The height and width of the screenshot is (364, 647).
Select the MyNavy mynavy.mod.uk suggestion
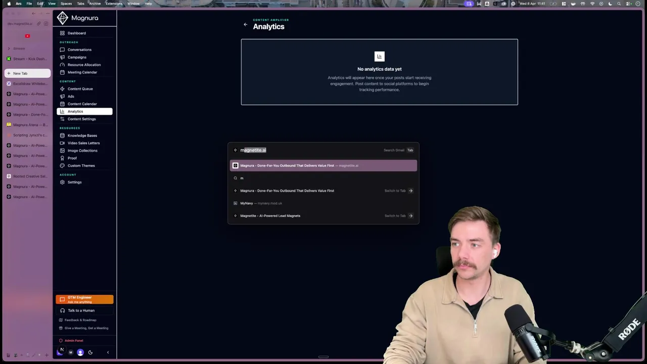coord(323,203)
